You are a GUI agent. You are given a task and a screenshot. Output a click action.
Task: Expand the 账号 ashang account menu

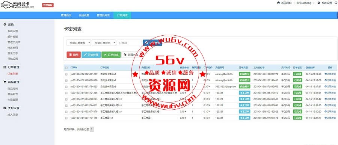(x=305, y=3)
